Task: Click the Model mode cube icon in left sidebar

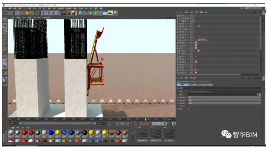Action: [x=5, y=26]
